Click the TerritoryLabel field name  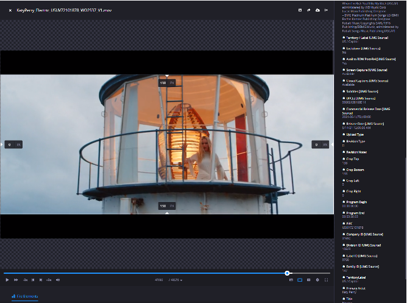pos(356,277)
